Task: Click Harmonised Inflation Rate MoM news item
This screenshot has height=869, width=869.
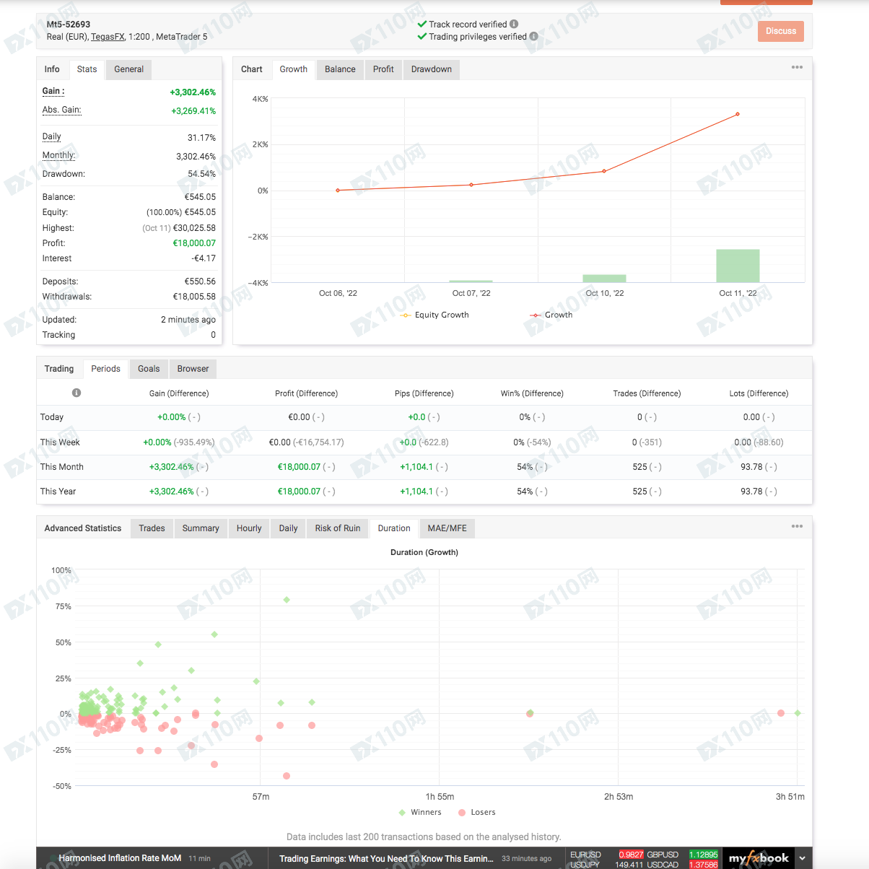Action: 120,858
